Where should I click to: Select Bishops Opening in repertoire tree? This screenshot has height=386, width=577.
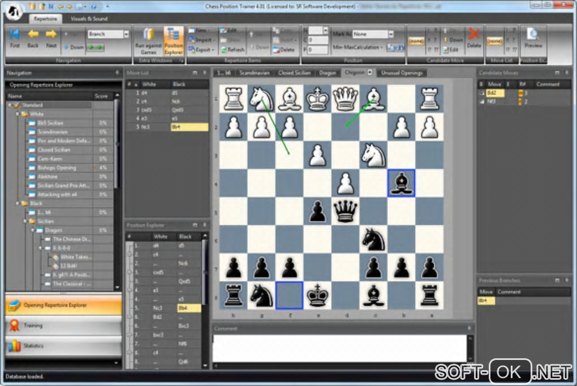point(57,168)
